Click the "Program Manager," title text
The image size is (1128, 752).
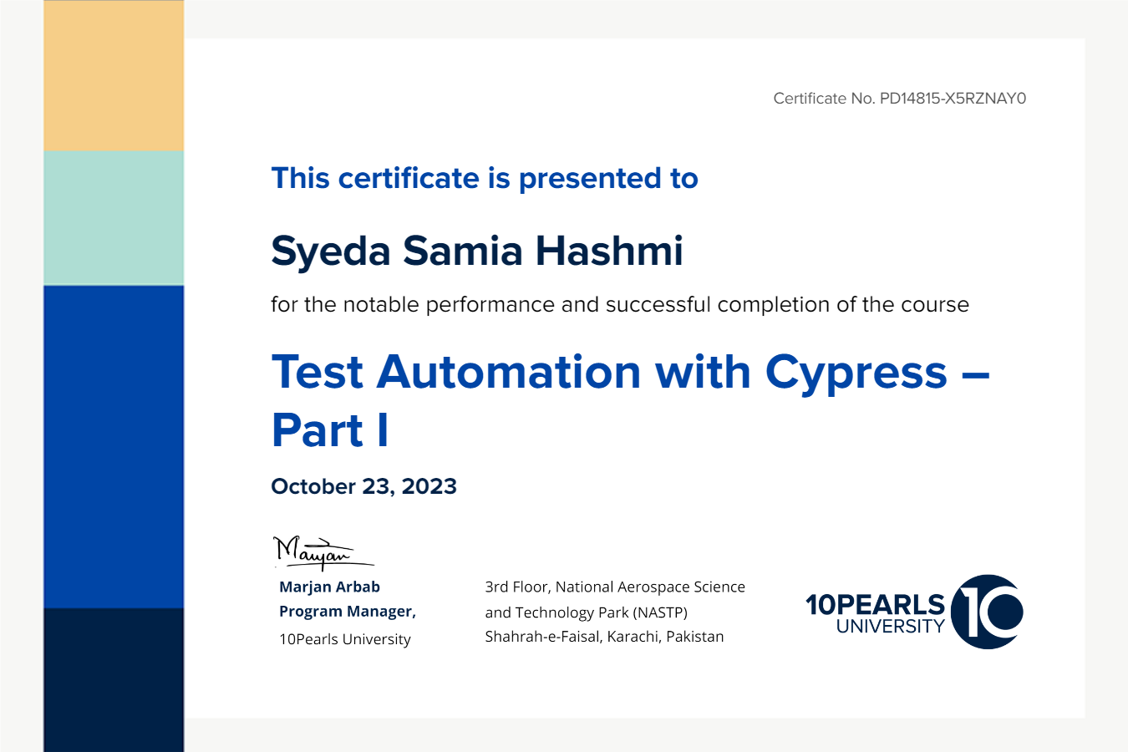347,612
